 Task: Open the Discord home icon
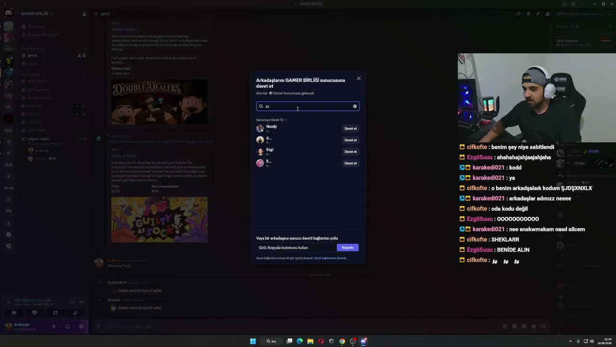pos(9,13)
